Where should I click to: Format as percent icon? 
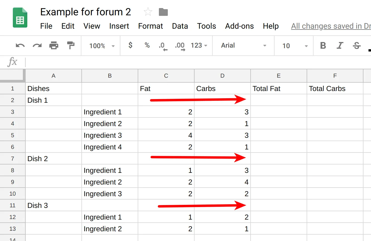pyautogui.click(x=147, y=45)
